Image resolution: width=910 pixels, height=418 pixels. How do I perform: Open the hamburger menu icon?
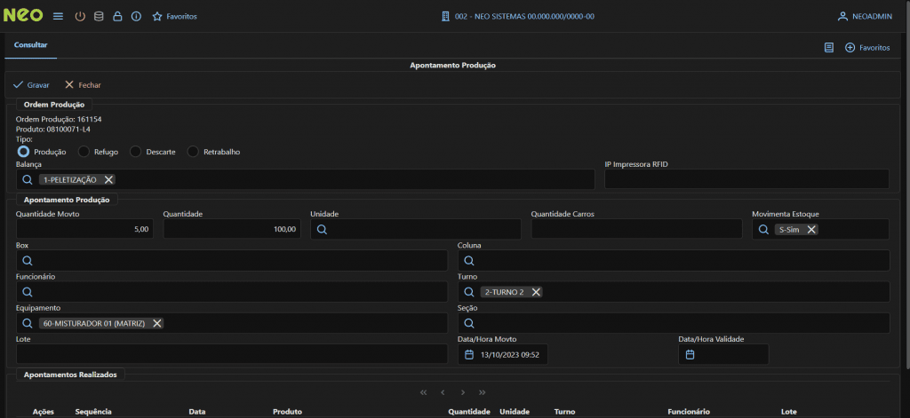point(58,16)
